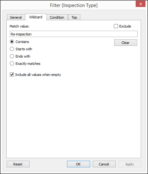Cancel the filter dialog
Screen dimensions: 148x174
tap(104, 164)
